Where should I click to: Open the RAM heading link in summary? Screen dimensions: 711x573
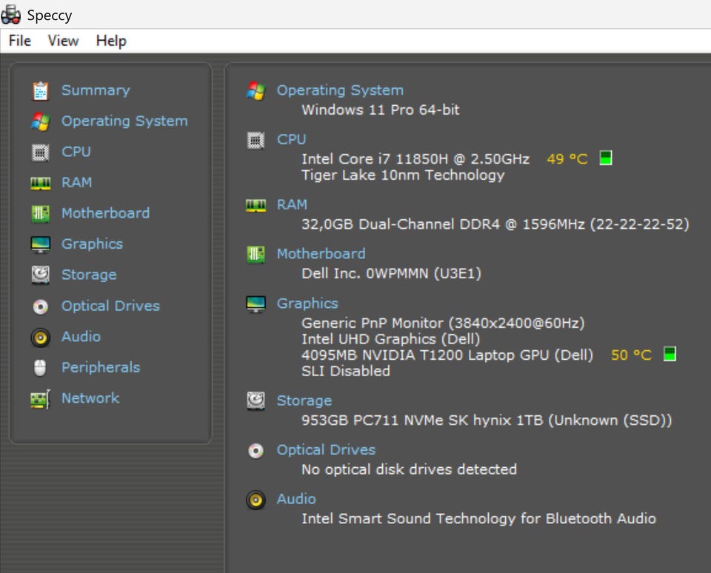click(292, 204)
